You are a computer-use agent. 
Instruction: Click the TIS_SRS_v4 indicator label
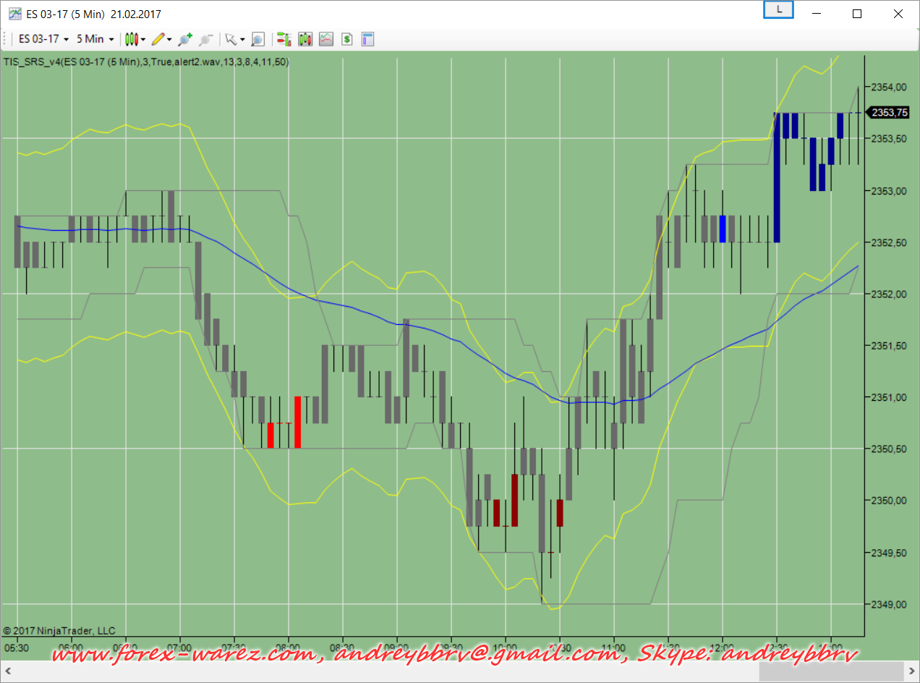pos(146,62)
